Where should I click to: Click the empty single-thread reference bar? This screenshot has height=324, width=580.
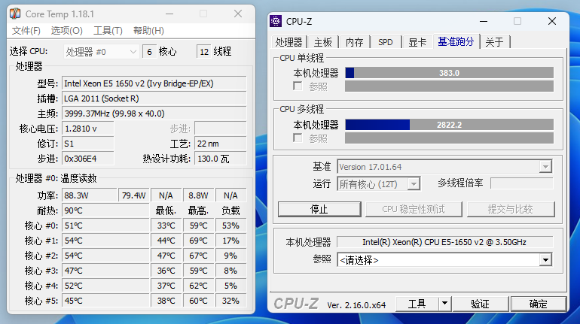tap(450, 86)
